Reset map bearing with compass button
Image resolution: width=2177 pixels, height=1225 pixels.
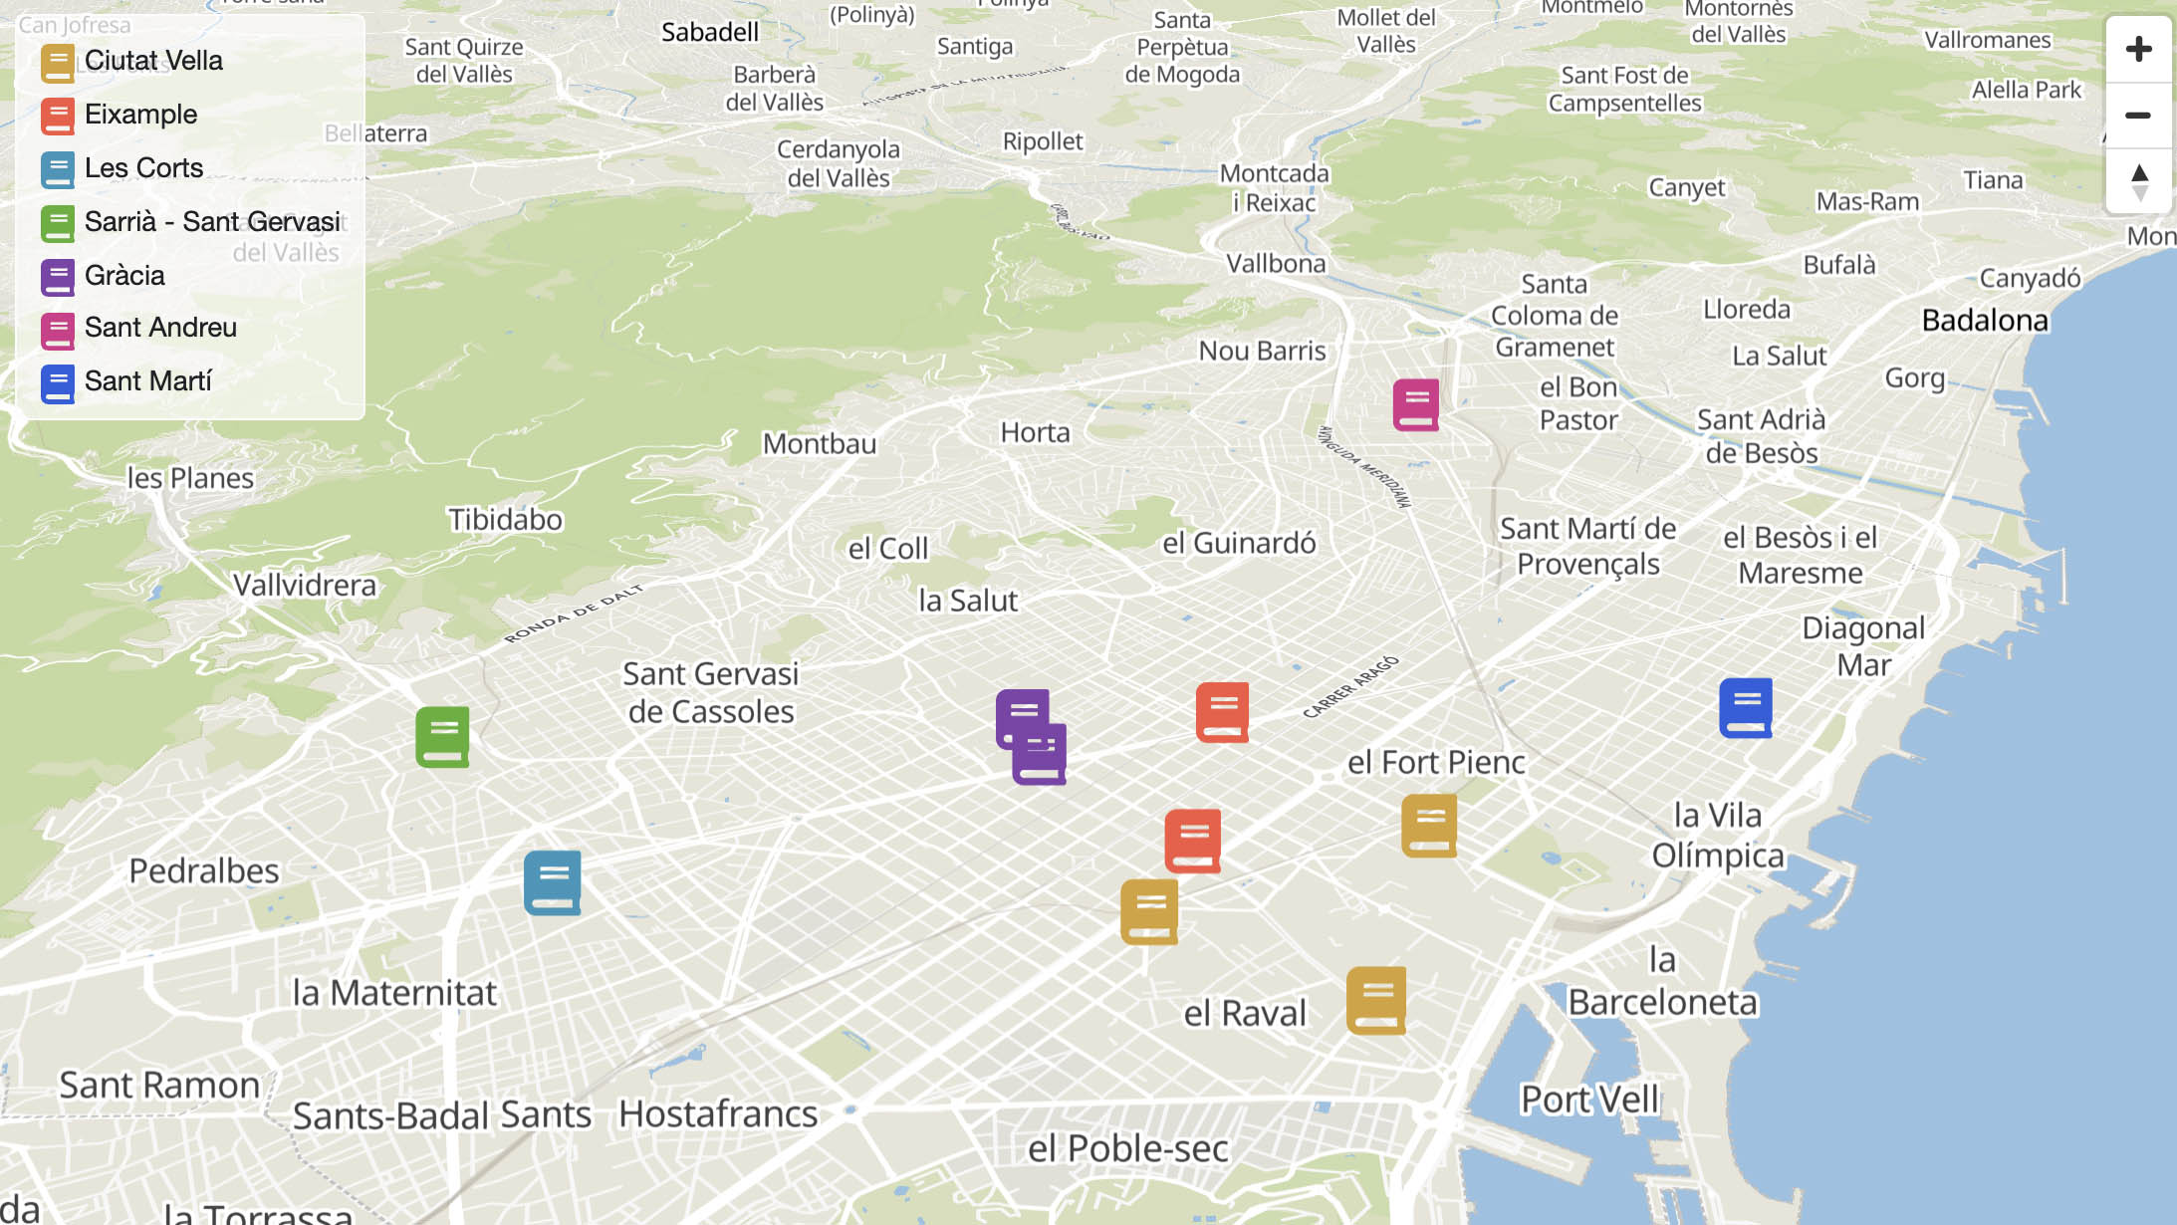pos(2137,181)
